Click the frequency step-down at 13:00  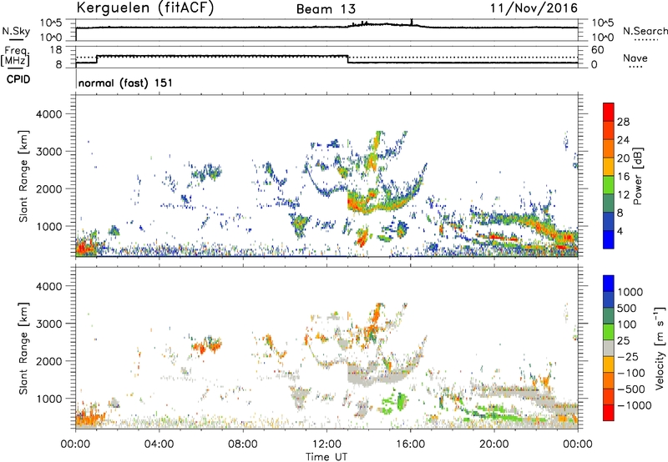[x=347, y=59]
